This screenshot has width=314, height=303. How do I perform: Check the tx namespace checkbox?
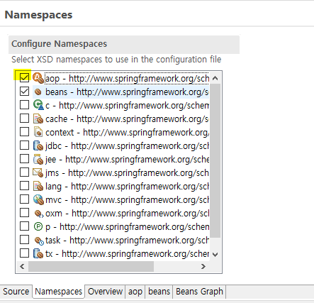pyautogui.click(x=24, y=253)
